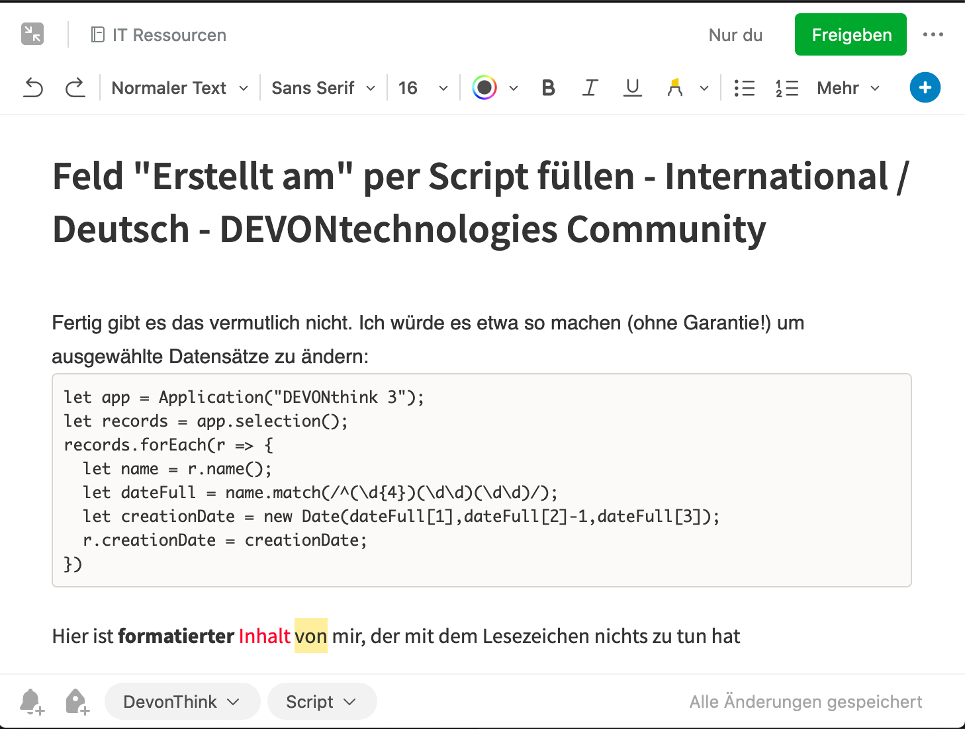Image resolution: width=965 pixels, height=729 pixels.
Task: Click the bold word formatierter
Action: [176, 636]
